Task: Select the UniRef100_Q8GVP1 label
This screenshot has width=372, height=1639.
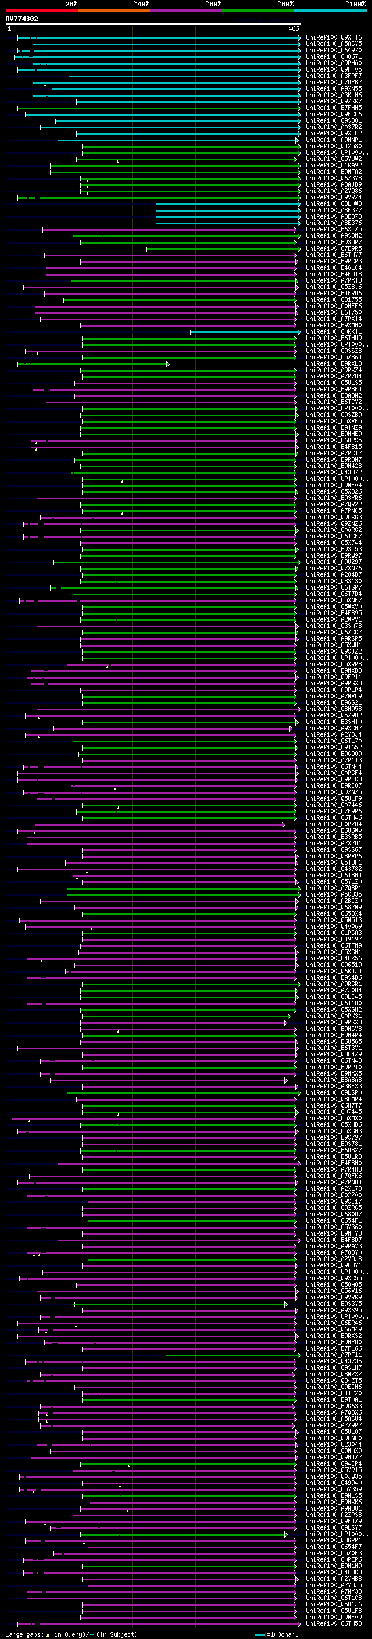Action: pos(334,1540)
